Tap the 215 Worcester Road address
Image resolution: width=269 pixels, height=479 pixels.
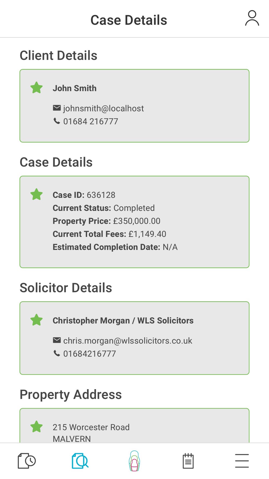click(x=91, y=427)
